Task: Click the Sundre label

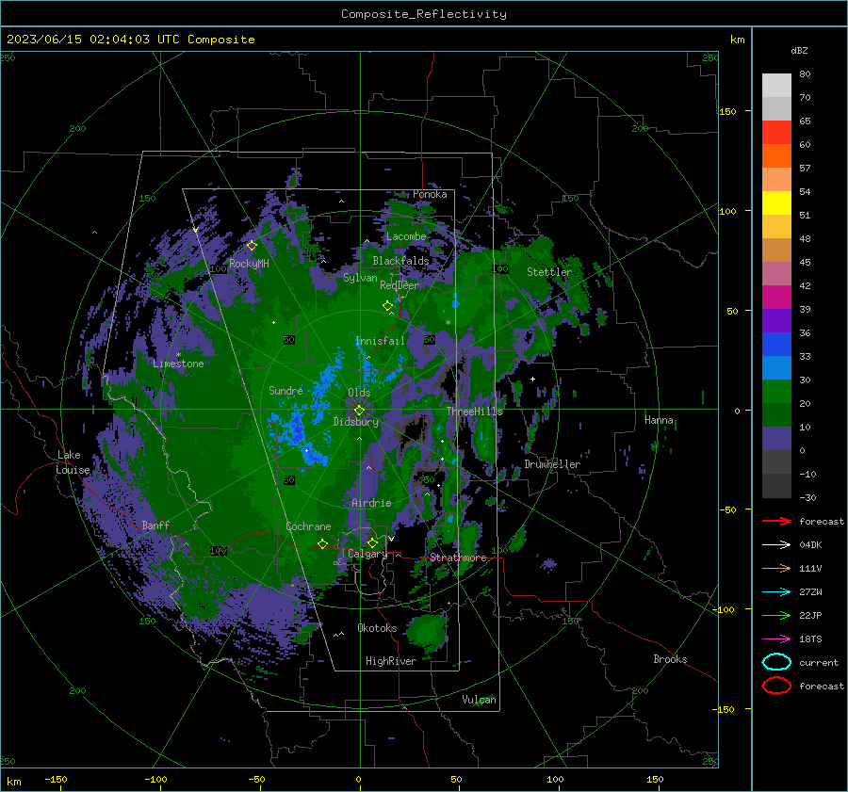Action: point(285,390)
